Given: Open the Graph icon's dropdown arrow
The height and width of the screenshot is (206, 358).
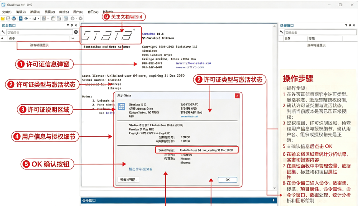Looking at the screenshot, I should click(38, 18).
